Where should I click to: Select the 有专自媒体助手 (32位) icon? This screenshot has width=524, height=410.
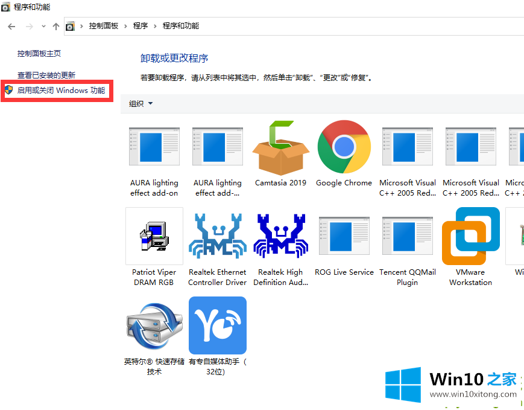click(218, 325)
